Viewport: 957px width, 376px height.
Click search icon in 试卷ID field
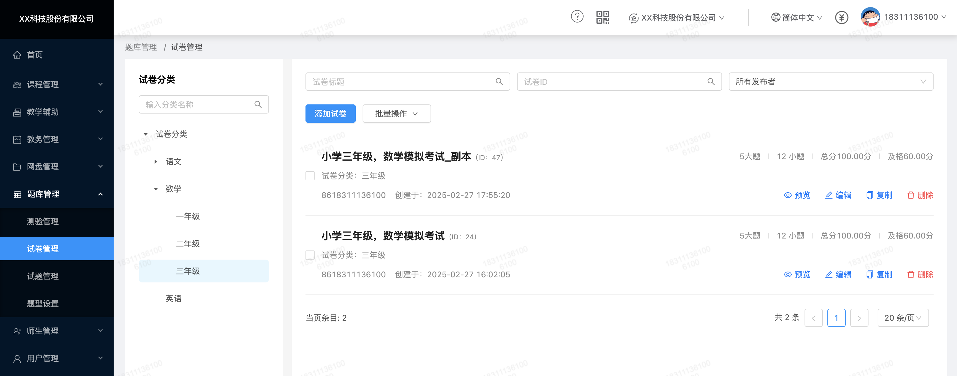711,82
